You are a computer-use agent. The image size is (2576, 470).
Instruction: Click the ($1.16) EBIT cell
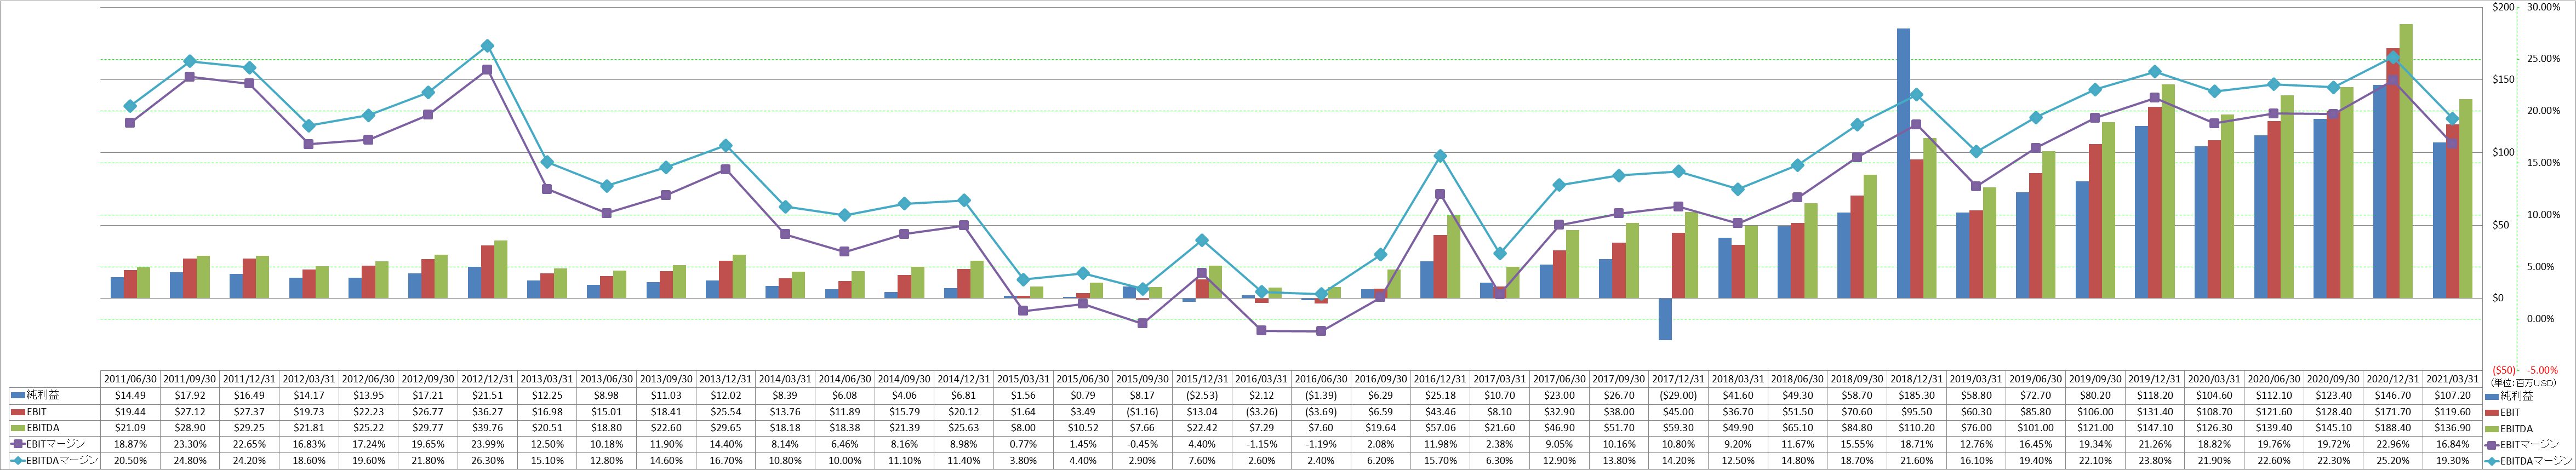pyautogui.click(x=1142, y=412)
